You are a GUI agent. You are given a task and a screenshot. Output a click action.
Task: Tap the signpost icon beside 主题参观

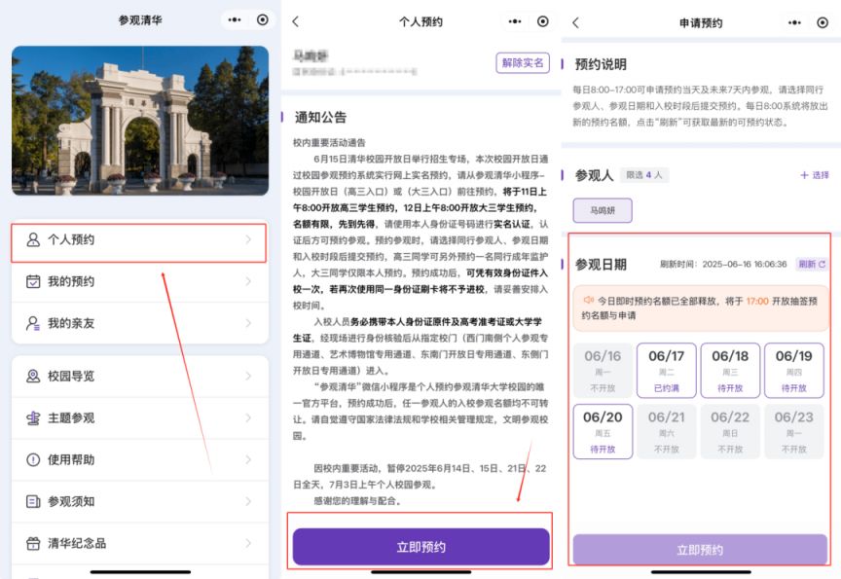[x=33, y=417]
